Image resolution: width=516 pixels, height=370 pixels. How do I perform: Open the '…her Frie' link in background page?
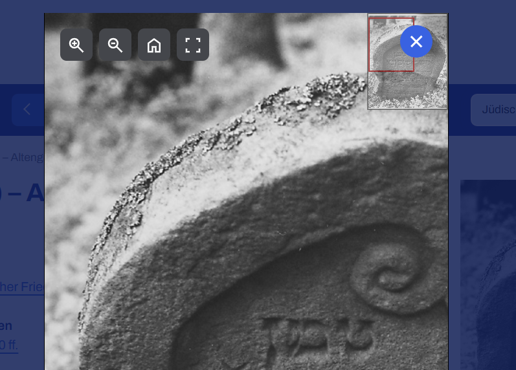22,287
